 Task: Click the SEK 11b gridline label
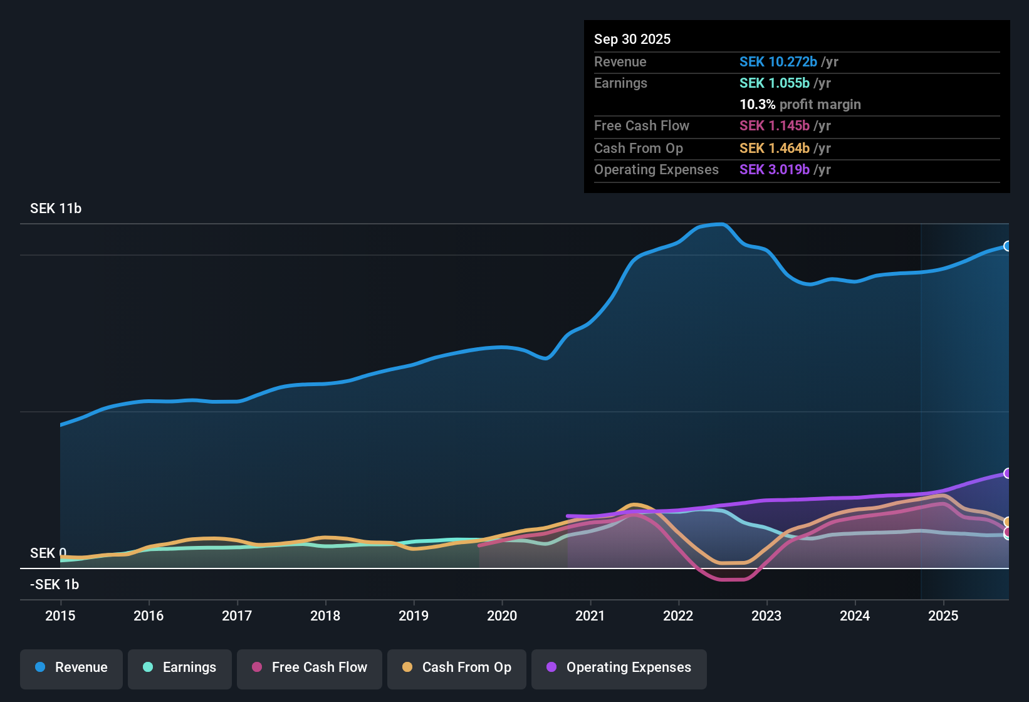pos(55,208)
